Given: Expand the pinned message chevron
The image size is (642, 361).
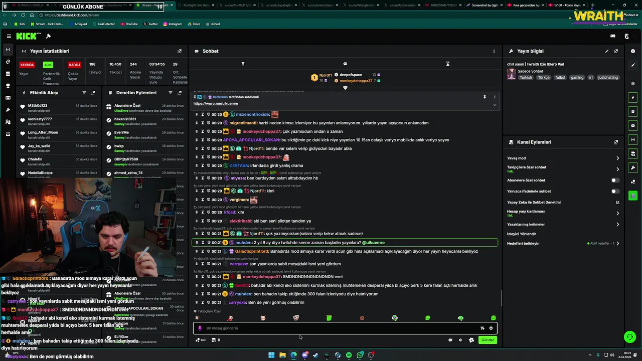Looking at the screenshot, I should pyautogui.click(x=495, y=105).
